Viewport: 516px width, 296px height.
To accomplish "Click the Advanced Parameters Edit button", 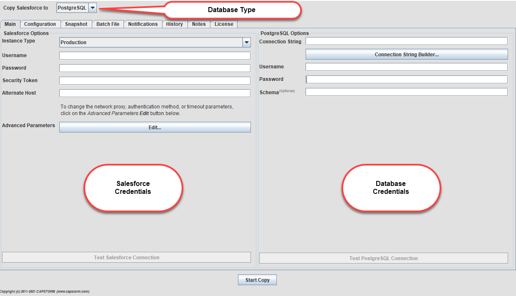I will point(155,127).
